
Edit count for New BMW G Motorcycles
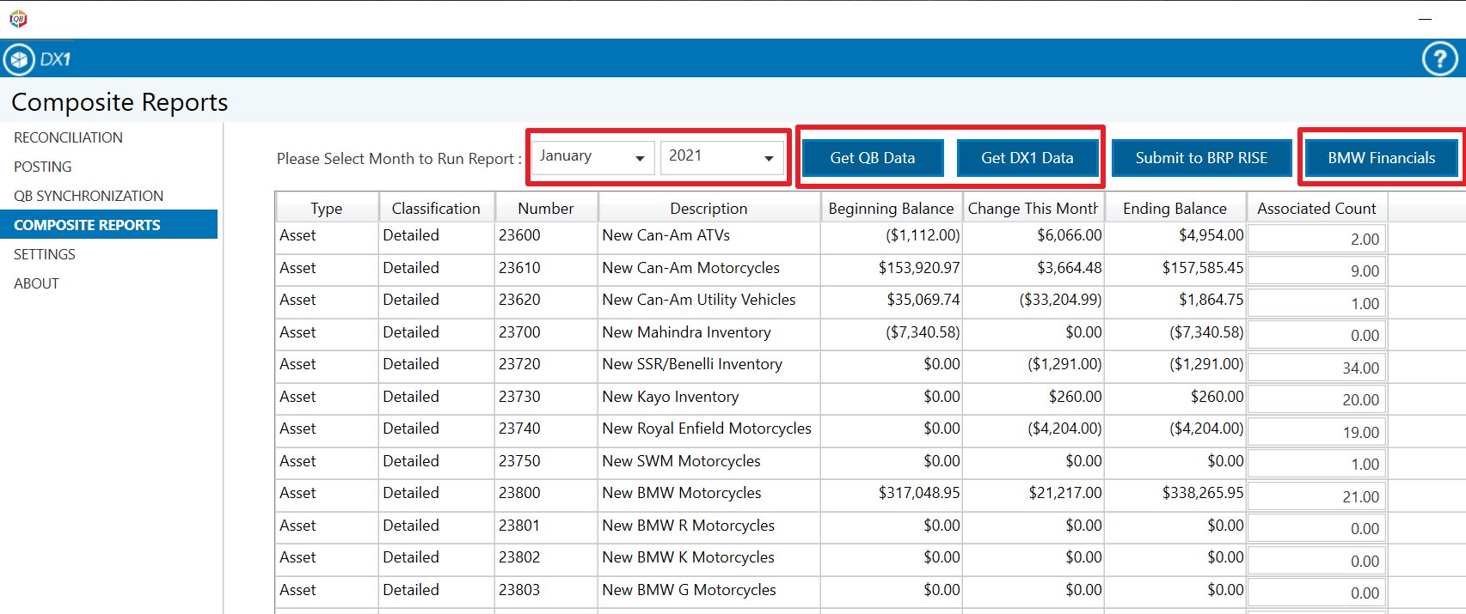(x=1316, y=593)
